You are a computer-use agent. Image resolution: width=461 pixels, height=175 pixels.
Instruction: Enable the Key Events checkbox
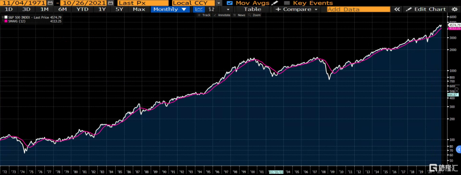click(287, 3)
